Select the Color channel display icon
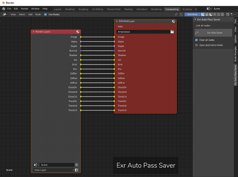The height and width of the screenshot is (177, 238). click(207, 14)
